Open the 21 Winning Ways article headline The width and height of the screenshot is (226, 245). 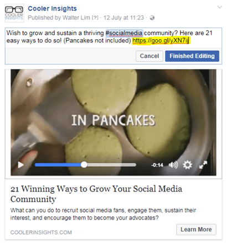pos(96,194)
